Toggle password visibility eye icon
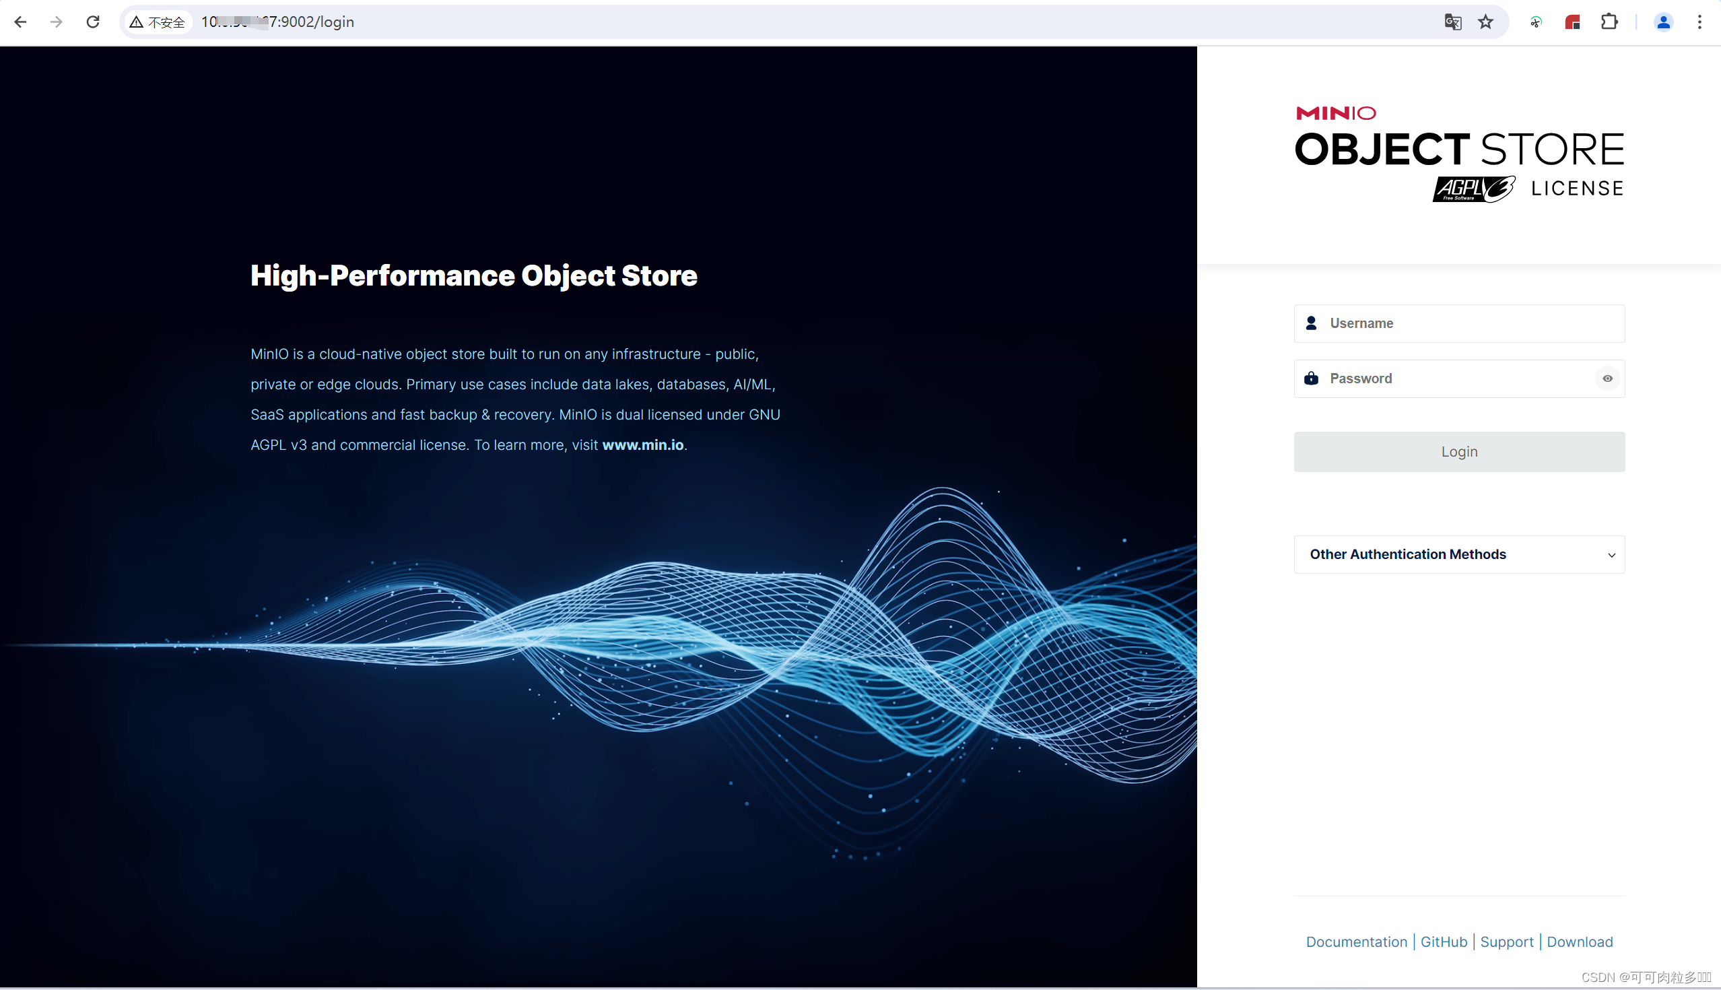The image size is (1721, 990). [1607, 378]
